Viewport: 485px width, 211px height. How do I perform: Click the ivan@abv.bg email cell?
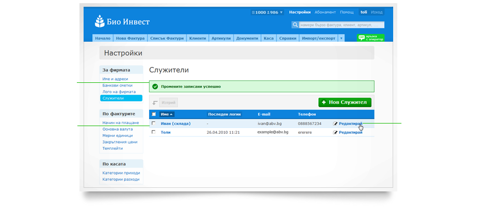tap(269, 124)
